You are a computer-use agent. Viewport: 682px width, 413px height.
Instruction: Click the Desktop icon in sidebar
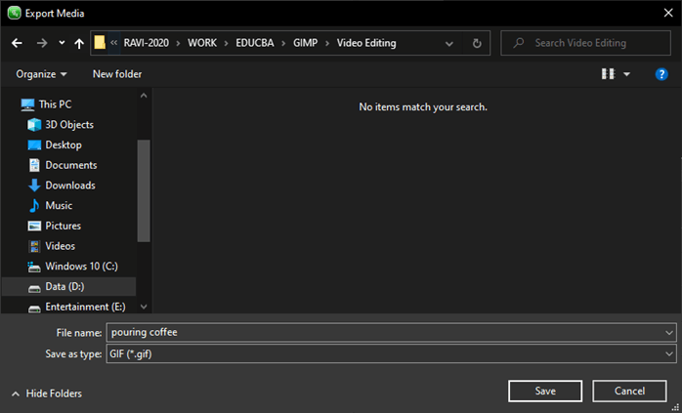click(x=34, y=145)
